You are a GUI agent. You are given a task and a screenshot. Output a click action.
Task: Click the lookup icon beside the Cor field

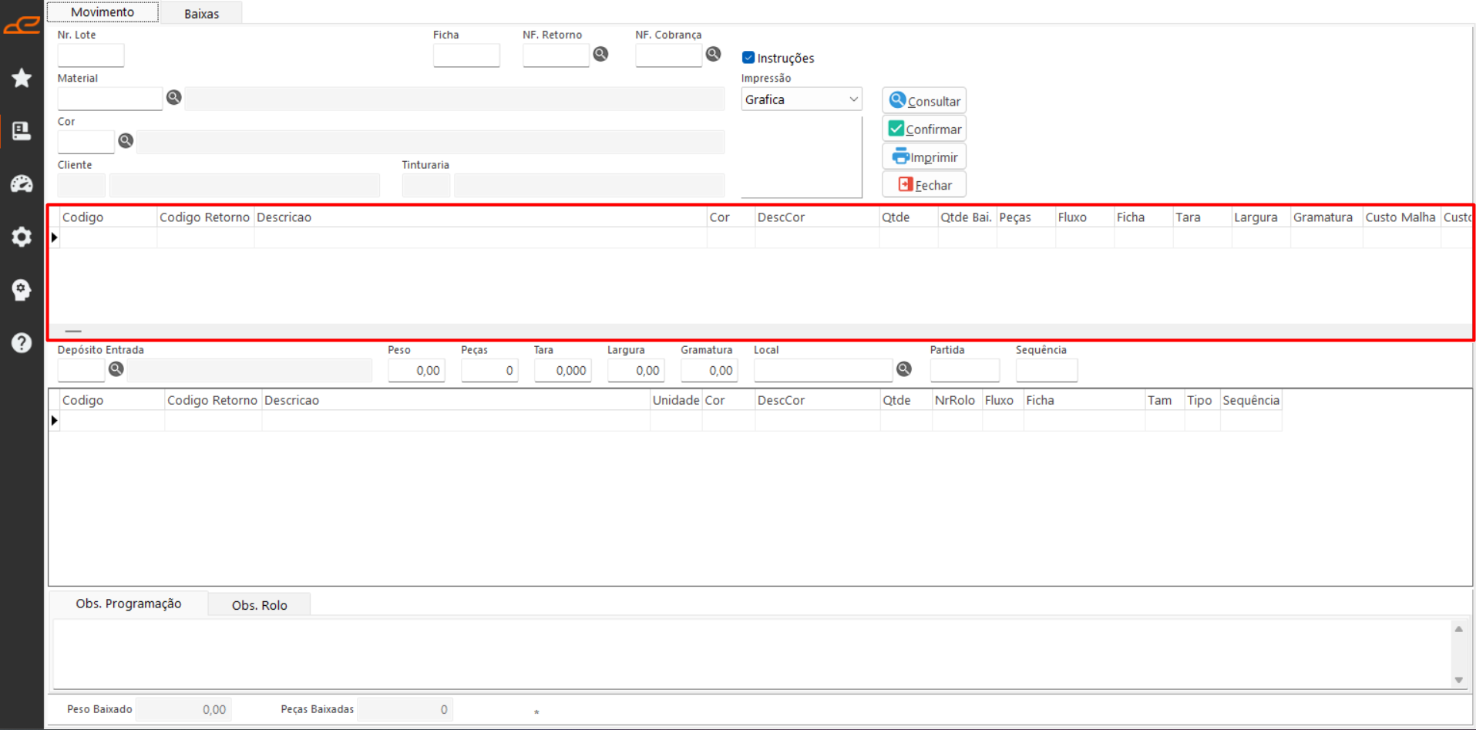pos(126,140)
